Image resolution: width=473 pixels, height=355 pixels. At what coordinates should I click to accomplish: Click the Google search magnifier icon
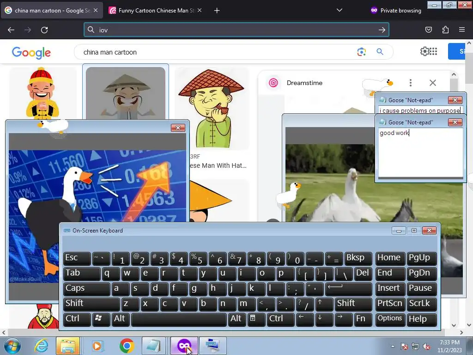tap(380, 52)
